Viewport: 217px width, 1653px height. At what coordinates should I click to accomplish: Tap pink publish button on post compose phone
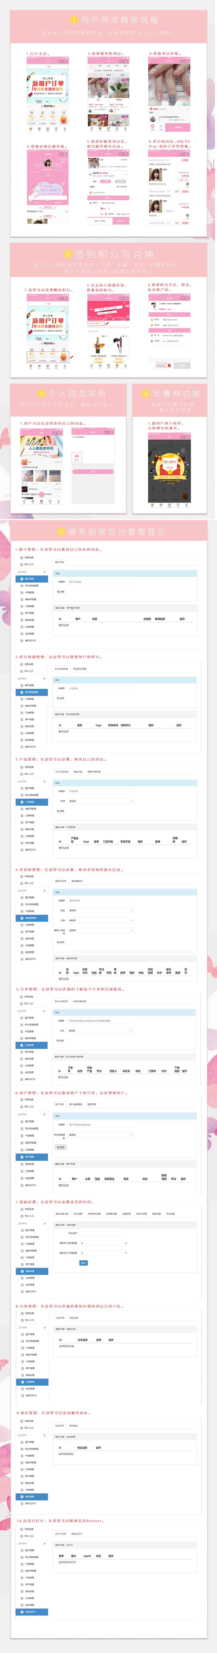coord(93,472)
